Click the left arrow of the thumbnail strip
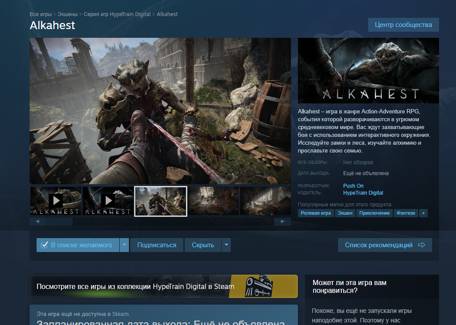The image size is (456, 325). pyautogui.click(x=37, y=222)
